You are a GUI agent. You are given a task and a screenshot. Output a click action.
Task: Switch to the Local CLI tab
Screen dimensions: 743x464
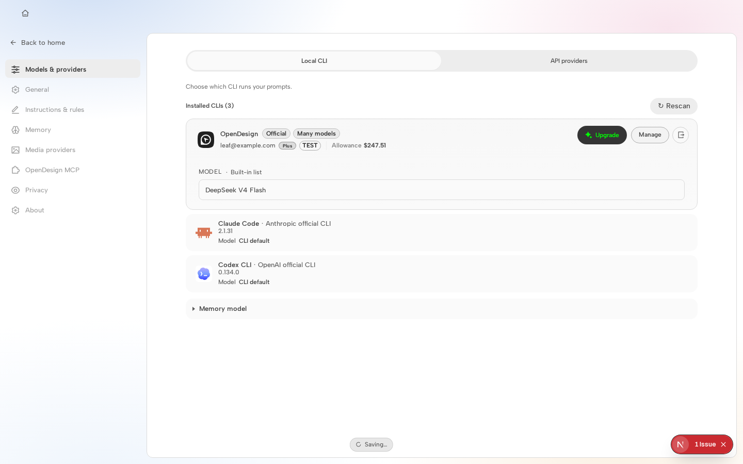coord(314,61)
